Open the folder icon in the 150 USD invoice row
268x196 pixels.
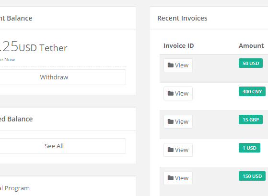170,178
